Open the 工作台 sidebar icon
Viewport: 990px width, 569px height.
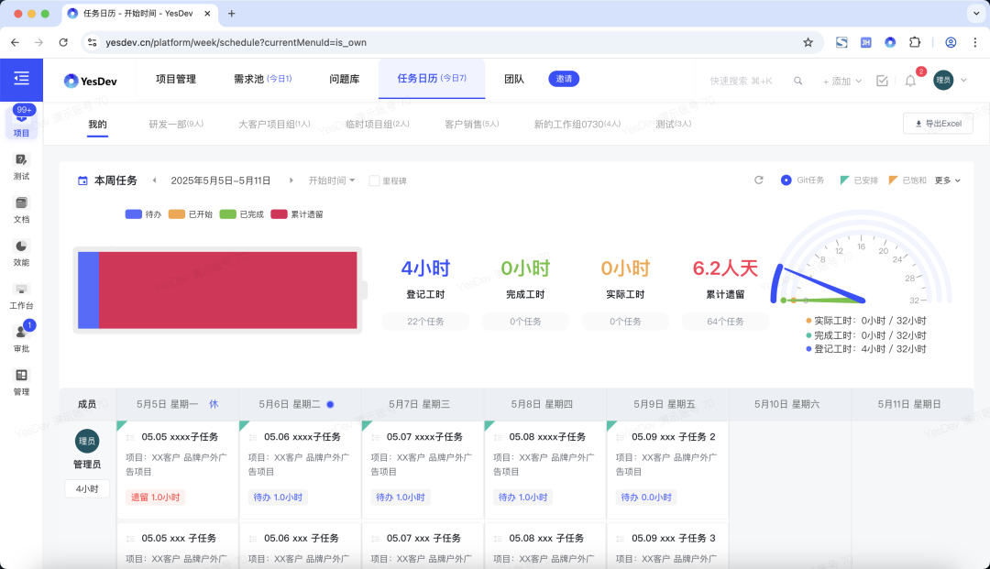[20, 293]
